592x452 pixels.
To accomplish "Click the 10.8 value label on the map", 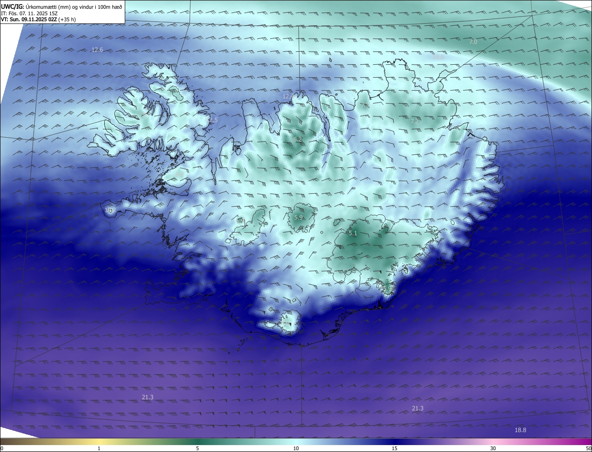I will (438, 57).
